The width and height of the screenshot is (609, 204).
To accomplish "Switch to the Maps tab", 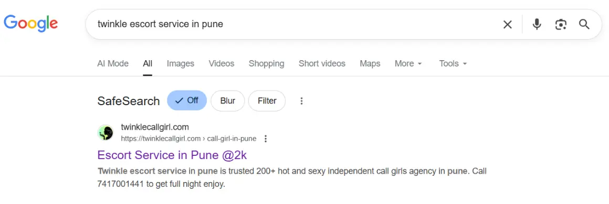I will 370,63.
